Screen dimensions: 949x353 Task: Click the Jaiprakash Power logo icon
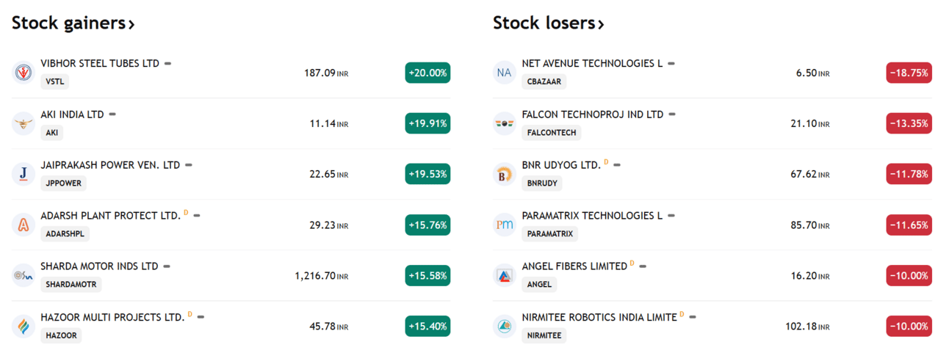(24, 174)
